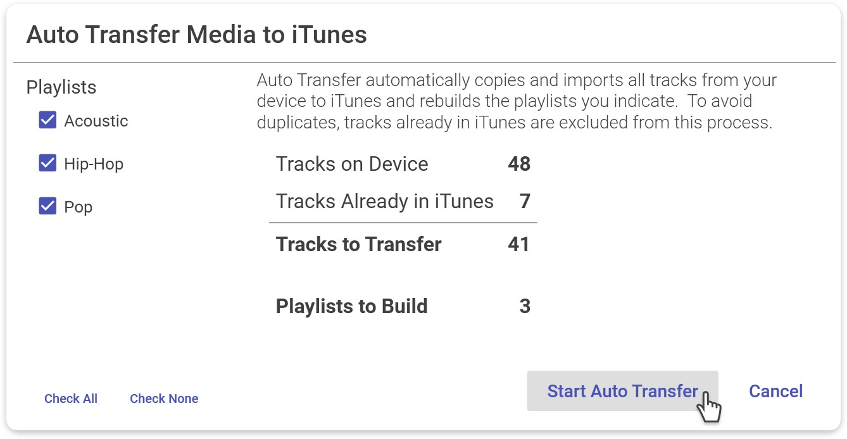Image resolution: width=847 pixels, height=439 pixels.
Task: Select the Tracks to Transfer count 41
Action: click(518, 244)
